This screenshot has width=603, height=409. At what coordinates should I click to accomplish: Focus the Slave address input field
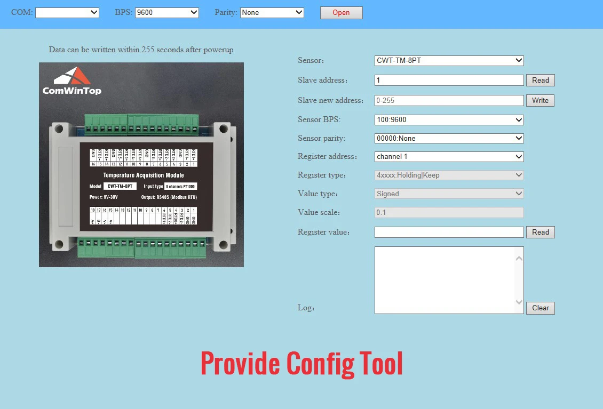point(449,80)
